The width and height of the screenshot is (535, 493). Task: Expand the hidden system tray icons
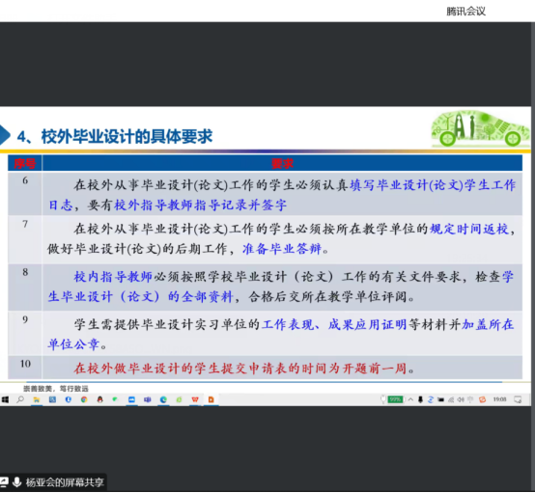tap(410, 399)
